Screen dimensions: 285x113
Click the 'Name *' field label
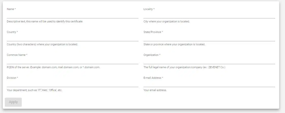(11, 9)
